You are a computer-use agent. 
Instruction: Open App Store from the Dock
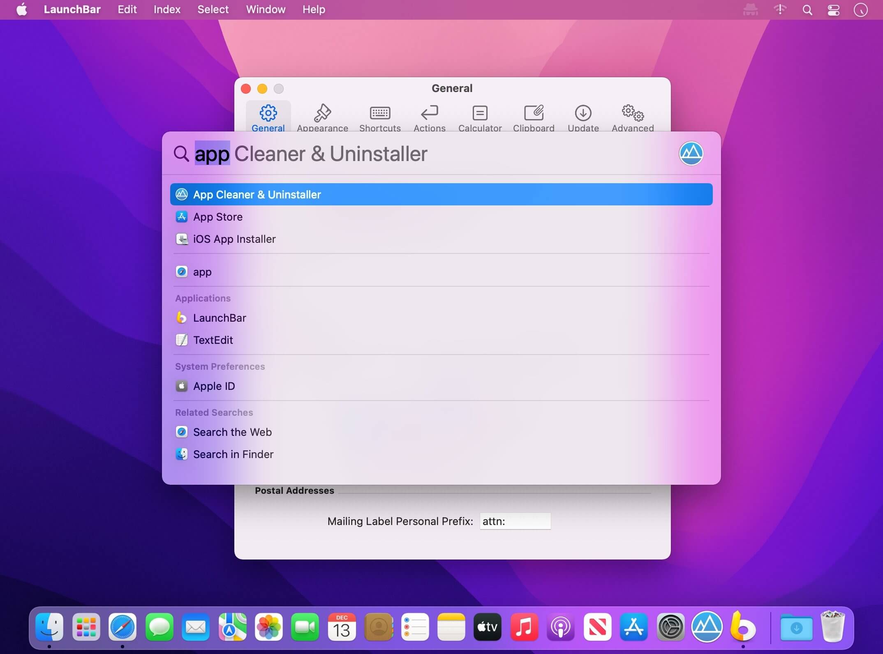(634, 627)
